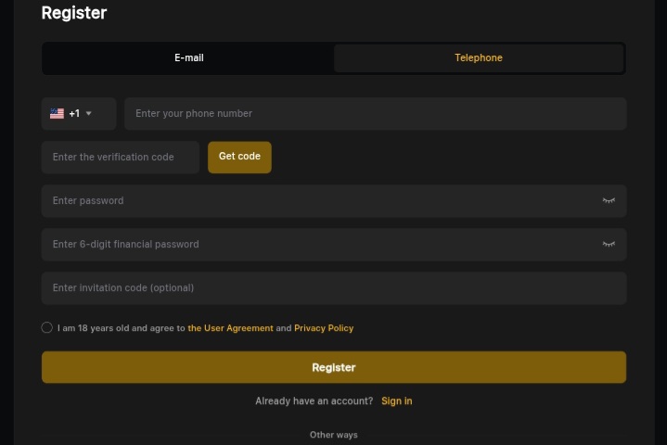Click the Register page heading
This screenshot has height=445, width=667.
tap(74, 13)
